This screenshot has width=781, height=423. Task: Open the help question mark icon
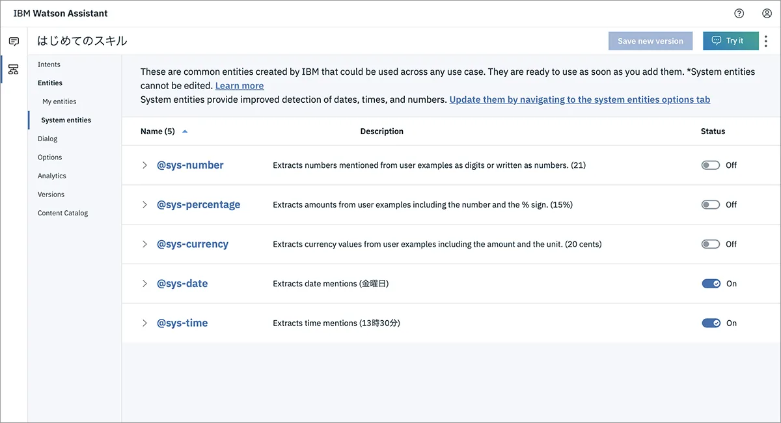739,13
